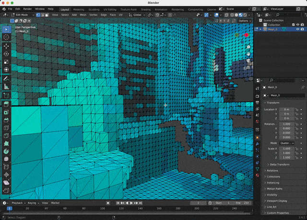Expand the Delta Transform panel
This screenshot has height=220, width=307.
(x=278, y=164)
